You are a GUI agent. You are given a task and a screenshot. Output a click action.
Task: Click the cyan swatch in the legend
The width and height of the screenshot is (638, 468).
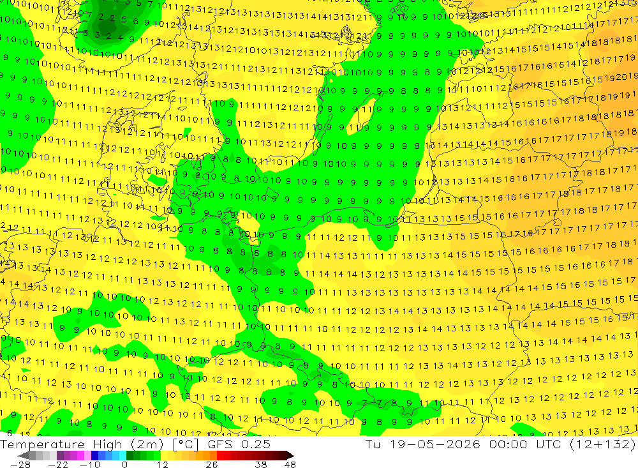(x=122, y=455)
